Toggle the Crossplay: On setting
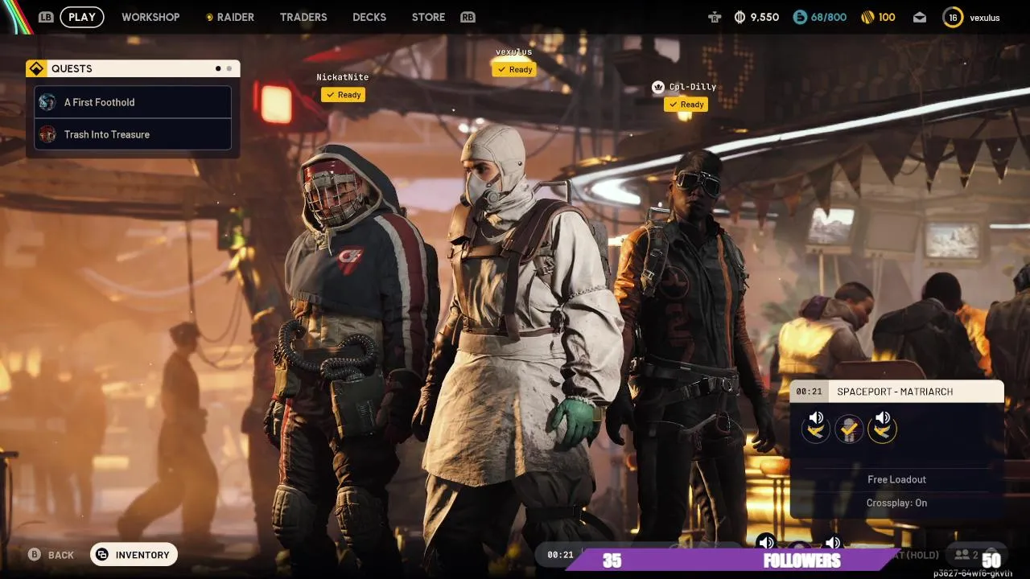The image size is (1030, 579). point(896,503)
